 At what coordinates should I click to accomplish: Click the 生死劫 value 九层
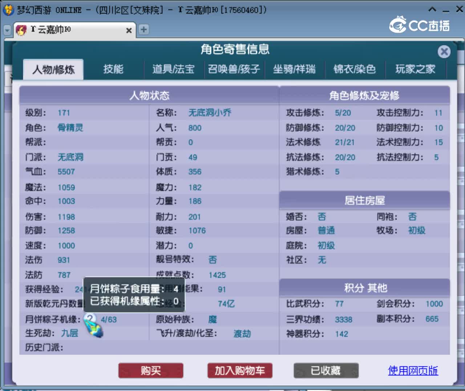(70, 333)
